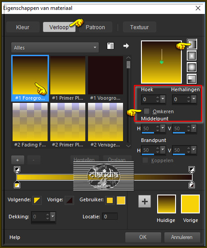Open the Hoek value dropdown arrow

click(163, 99)
